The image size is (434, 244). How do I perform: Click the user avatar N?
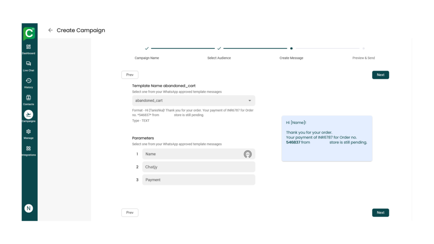[x=28, y=208]
